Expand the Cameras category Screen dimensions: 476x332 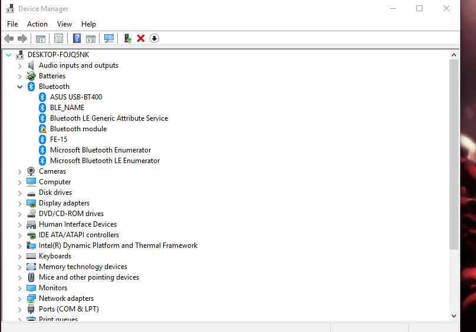[x=19, y=172]
